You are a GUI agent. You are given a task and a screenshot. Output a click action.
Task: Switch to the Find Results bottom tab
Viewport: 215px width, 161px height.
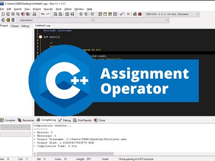click(x=82, y=120)
